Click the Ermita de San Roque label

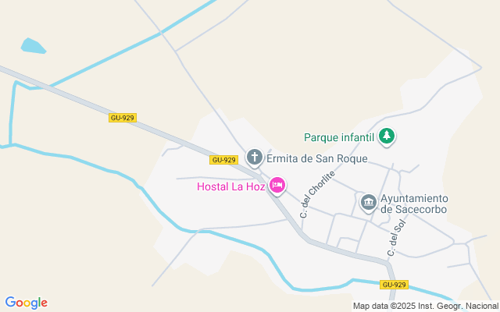coord(317,158)
